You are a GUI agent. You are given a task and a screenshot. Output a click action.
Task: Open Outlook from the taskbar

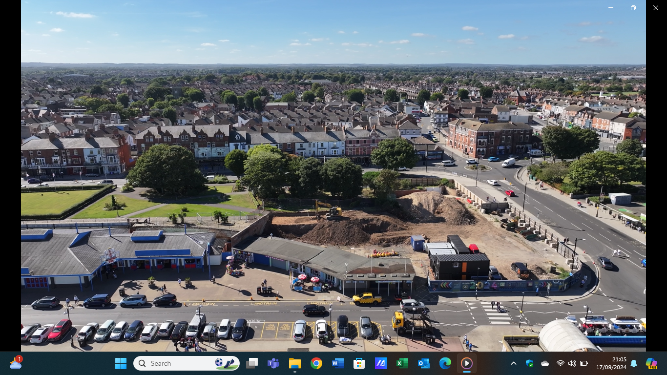[423, 363]
